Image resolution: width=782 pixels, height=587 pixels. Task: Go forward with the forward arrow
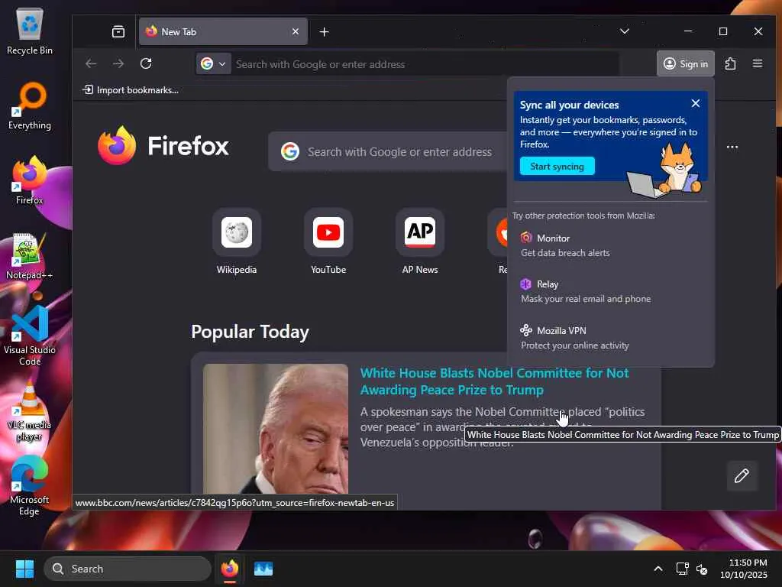click(x=118, y=64)
